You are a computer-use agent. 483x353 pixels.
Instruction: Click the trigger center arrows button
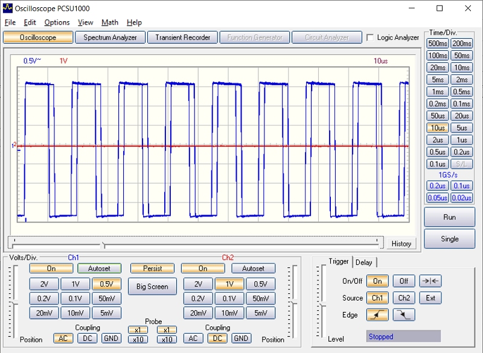pyautogui.click(x=430, y=281)
